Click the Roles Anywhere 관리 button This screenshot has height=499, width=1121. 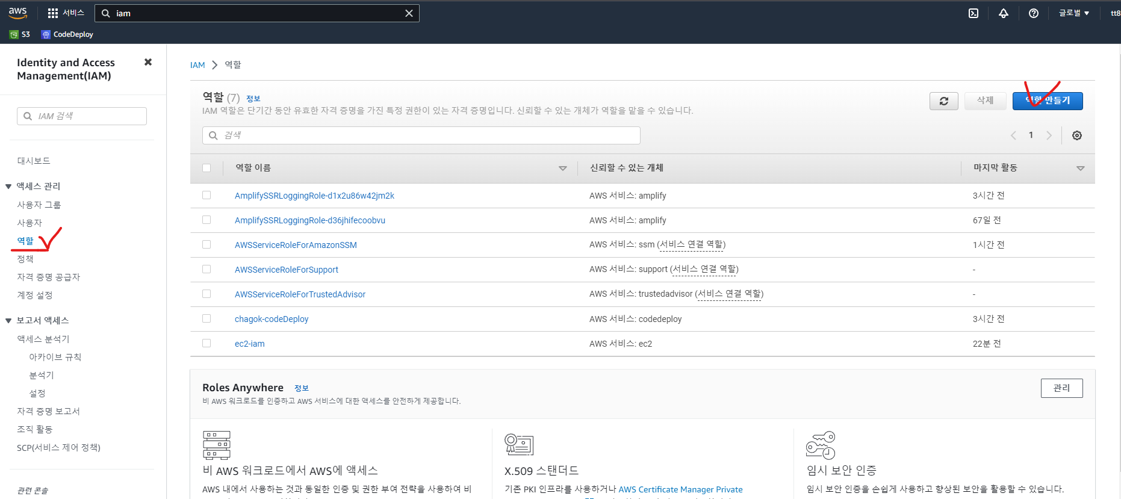click(1061, 388)
